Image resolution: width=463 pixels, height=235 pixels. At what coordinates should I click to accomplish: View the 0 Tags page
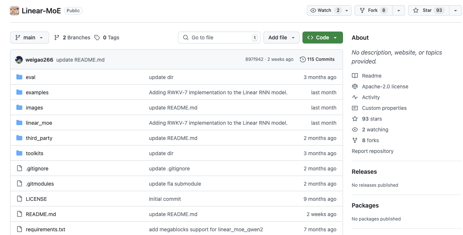(x=107, y=37)
